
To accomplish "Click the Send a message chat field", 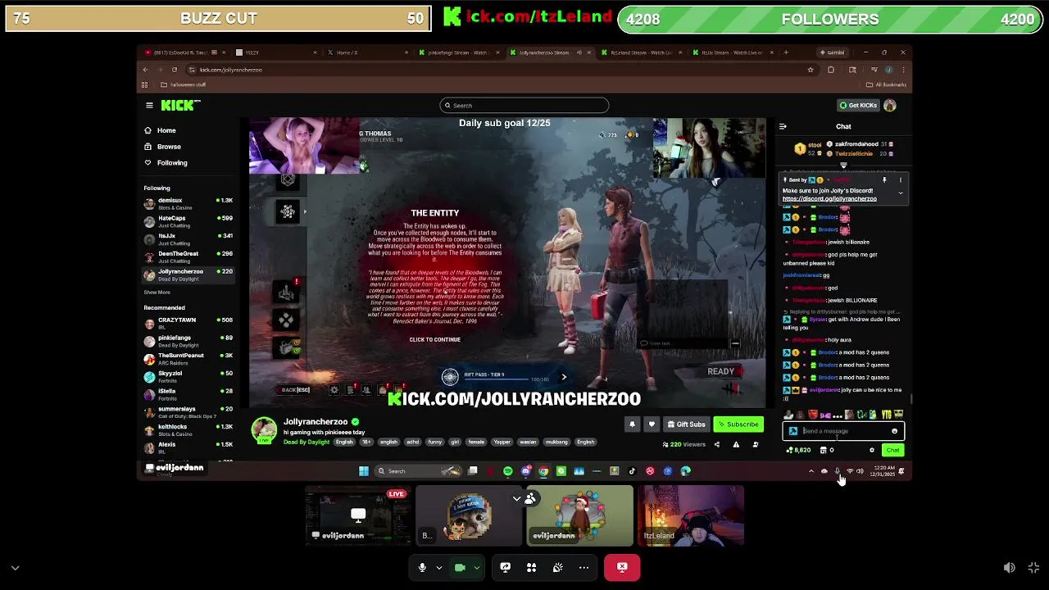I will click(x=842, y=431).
